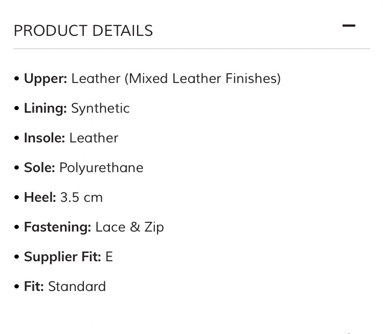The image size is (383, 334).
Task: Click the "Leather" value beside Insole
Action: 94,138
